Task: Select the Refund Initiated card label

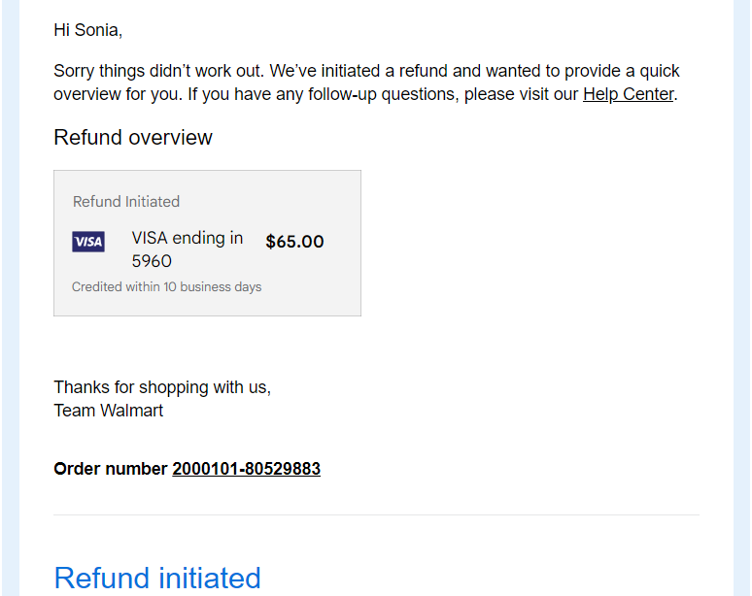Action: pos(126,202)
